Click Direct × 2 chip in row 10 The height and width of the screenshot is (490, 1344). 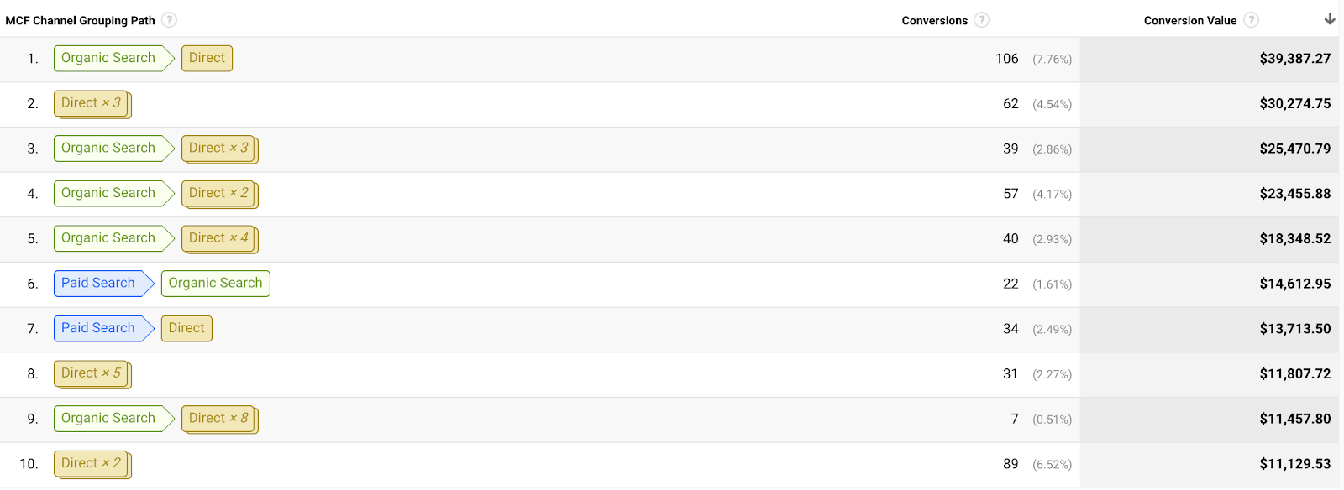click(x=92, y=464)
